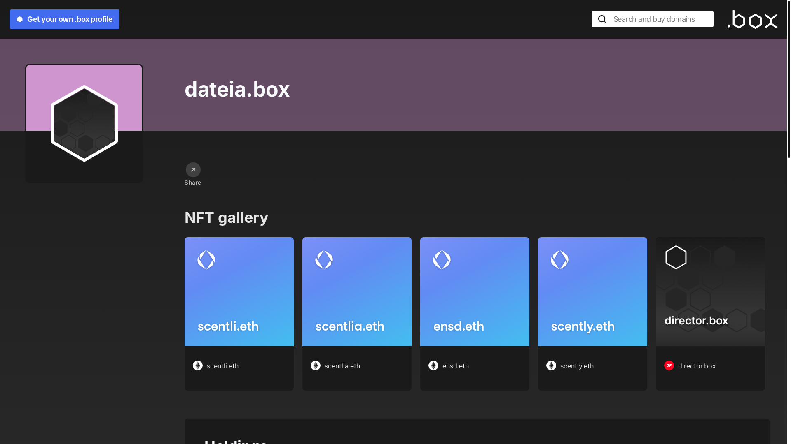The height and width of the screenshot is (444, 791).
Task: Click the .box logo in the header
Action: (752, 19)
